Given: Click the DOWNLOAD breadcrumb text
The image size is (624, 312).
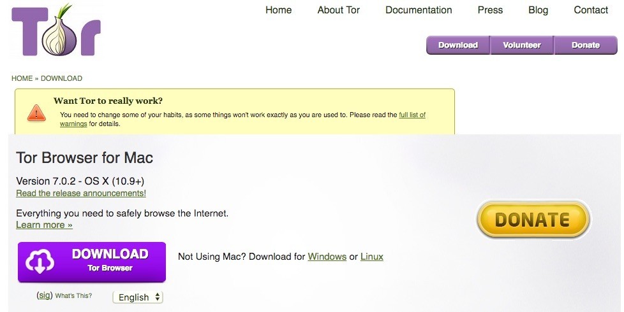Looking at the screenshot, I should point(61,78).
